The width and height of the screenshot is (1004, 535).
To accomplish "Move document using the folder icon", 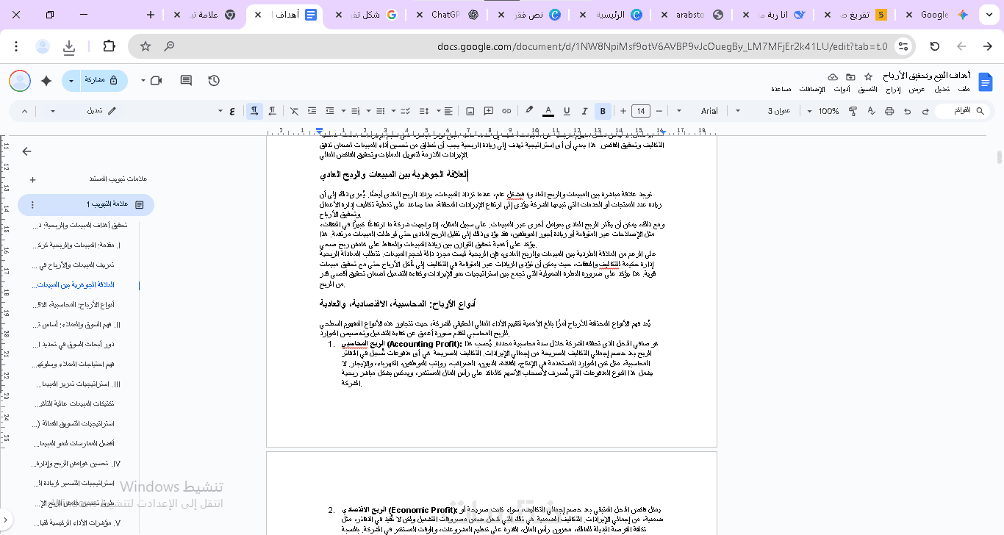I will pos(850,76).
